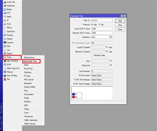Open Packet Sniffer menu entry
This screenshot has width=157, height=131.
tap(30, 87)
